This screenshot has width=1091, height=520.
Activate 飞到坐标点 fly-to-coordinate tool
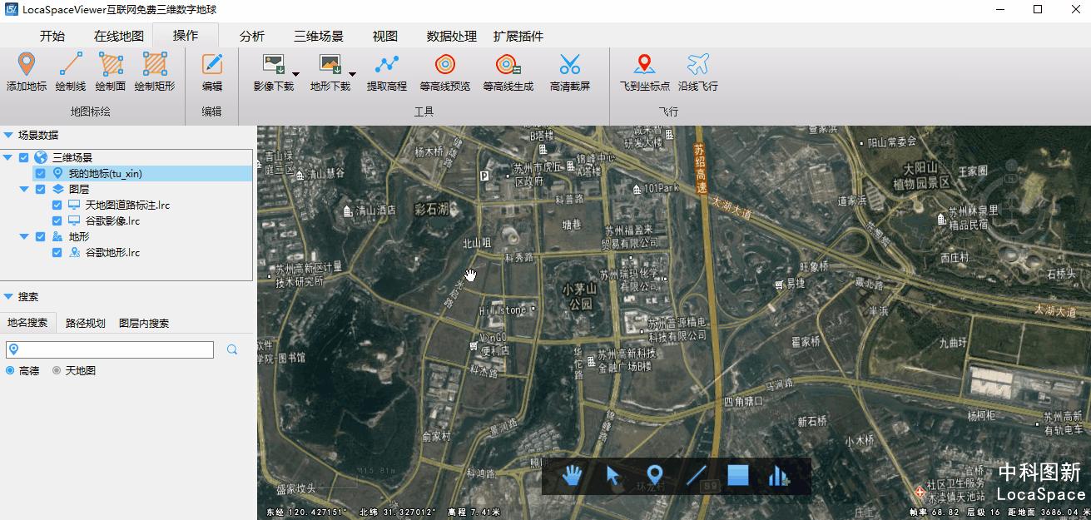coord(642,73)
